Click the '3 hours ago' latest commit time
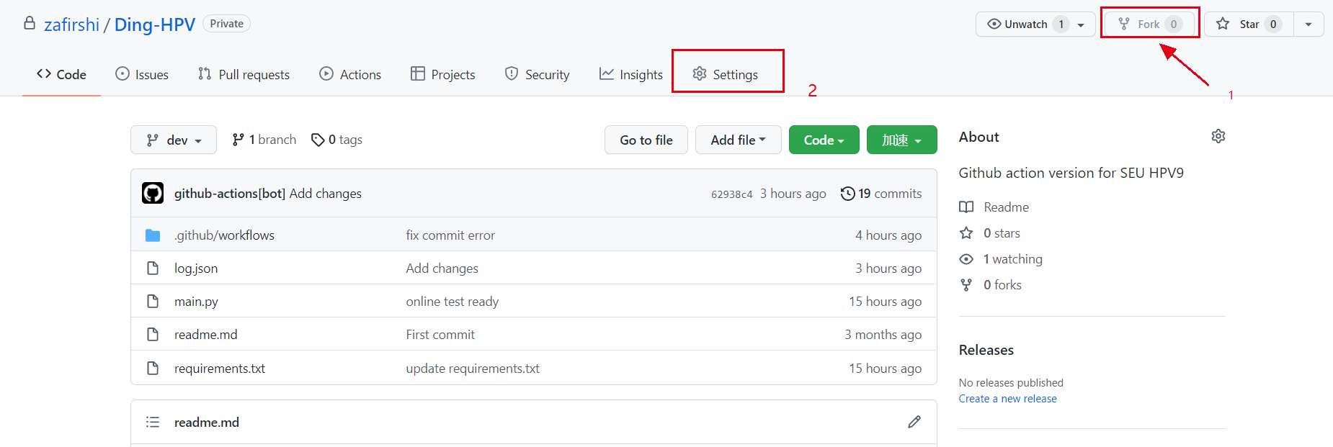Viewport: 1333px width, 447px height. pos(793,194)
